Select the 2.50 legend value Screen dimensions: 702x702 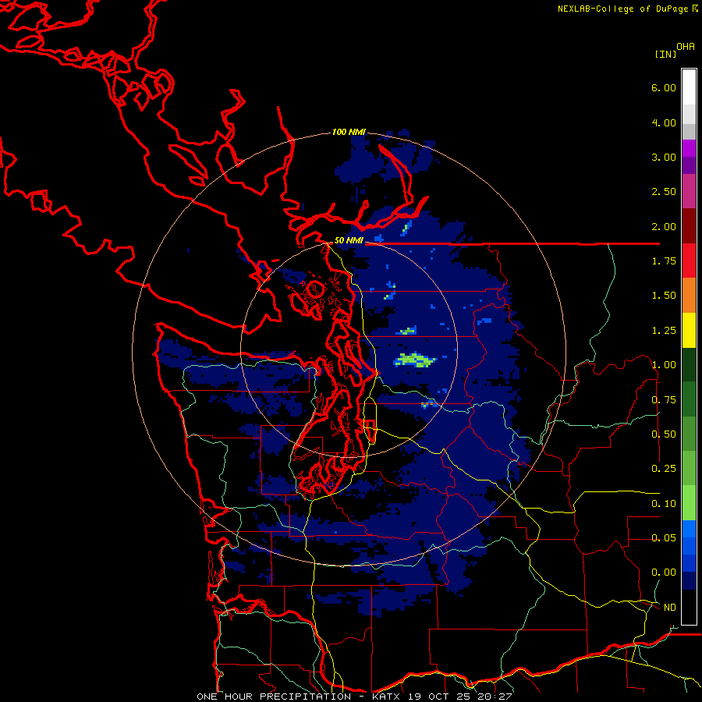(x=664, y=192)
